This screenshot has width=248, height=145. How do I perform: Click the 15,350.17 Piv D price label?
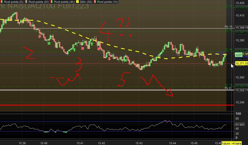(241, 90)
